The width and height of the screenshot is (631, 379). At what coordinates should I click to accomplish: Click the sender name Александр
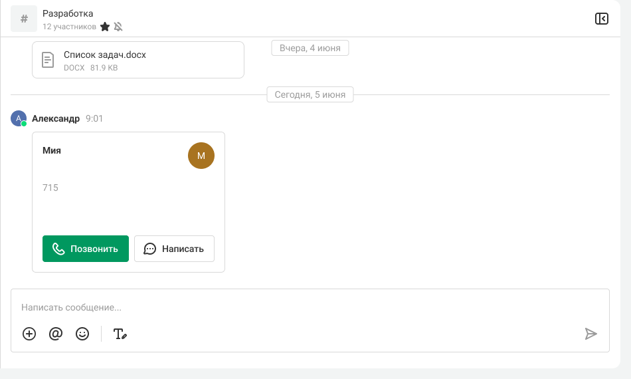56,118
